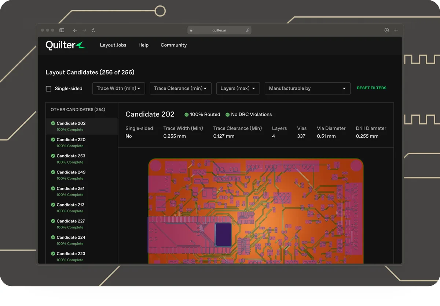Image resolution: width=440 pixels, height=306 pixels.
Task: Select Candidate 202 in the list
Action: tap(82, 126)
